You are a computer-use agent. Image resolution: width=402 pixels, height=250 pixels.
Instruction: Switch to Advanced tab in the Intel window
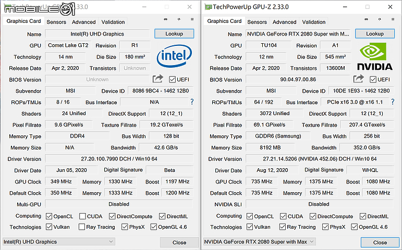[x=83, y=22]
